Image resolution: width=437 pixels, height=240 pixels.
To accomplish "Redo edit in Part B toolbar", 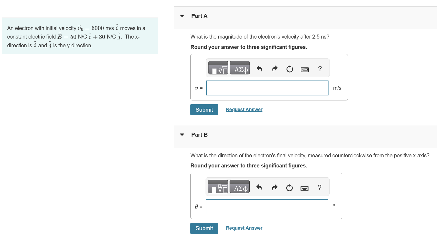I will coord(275,188).
